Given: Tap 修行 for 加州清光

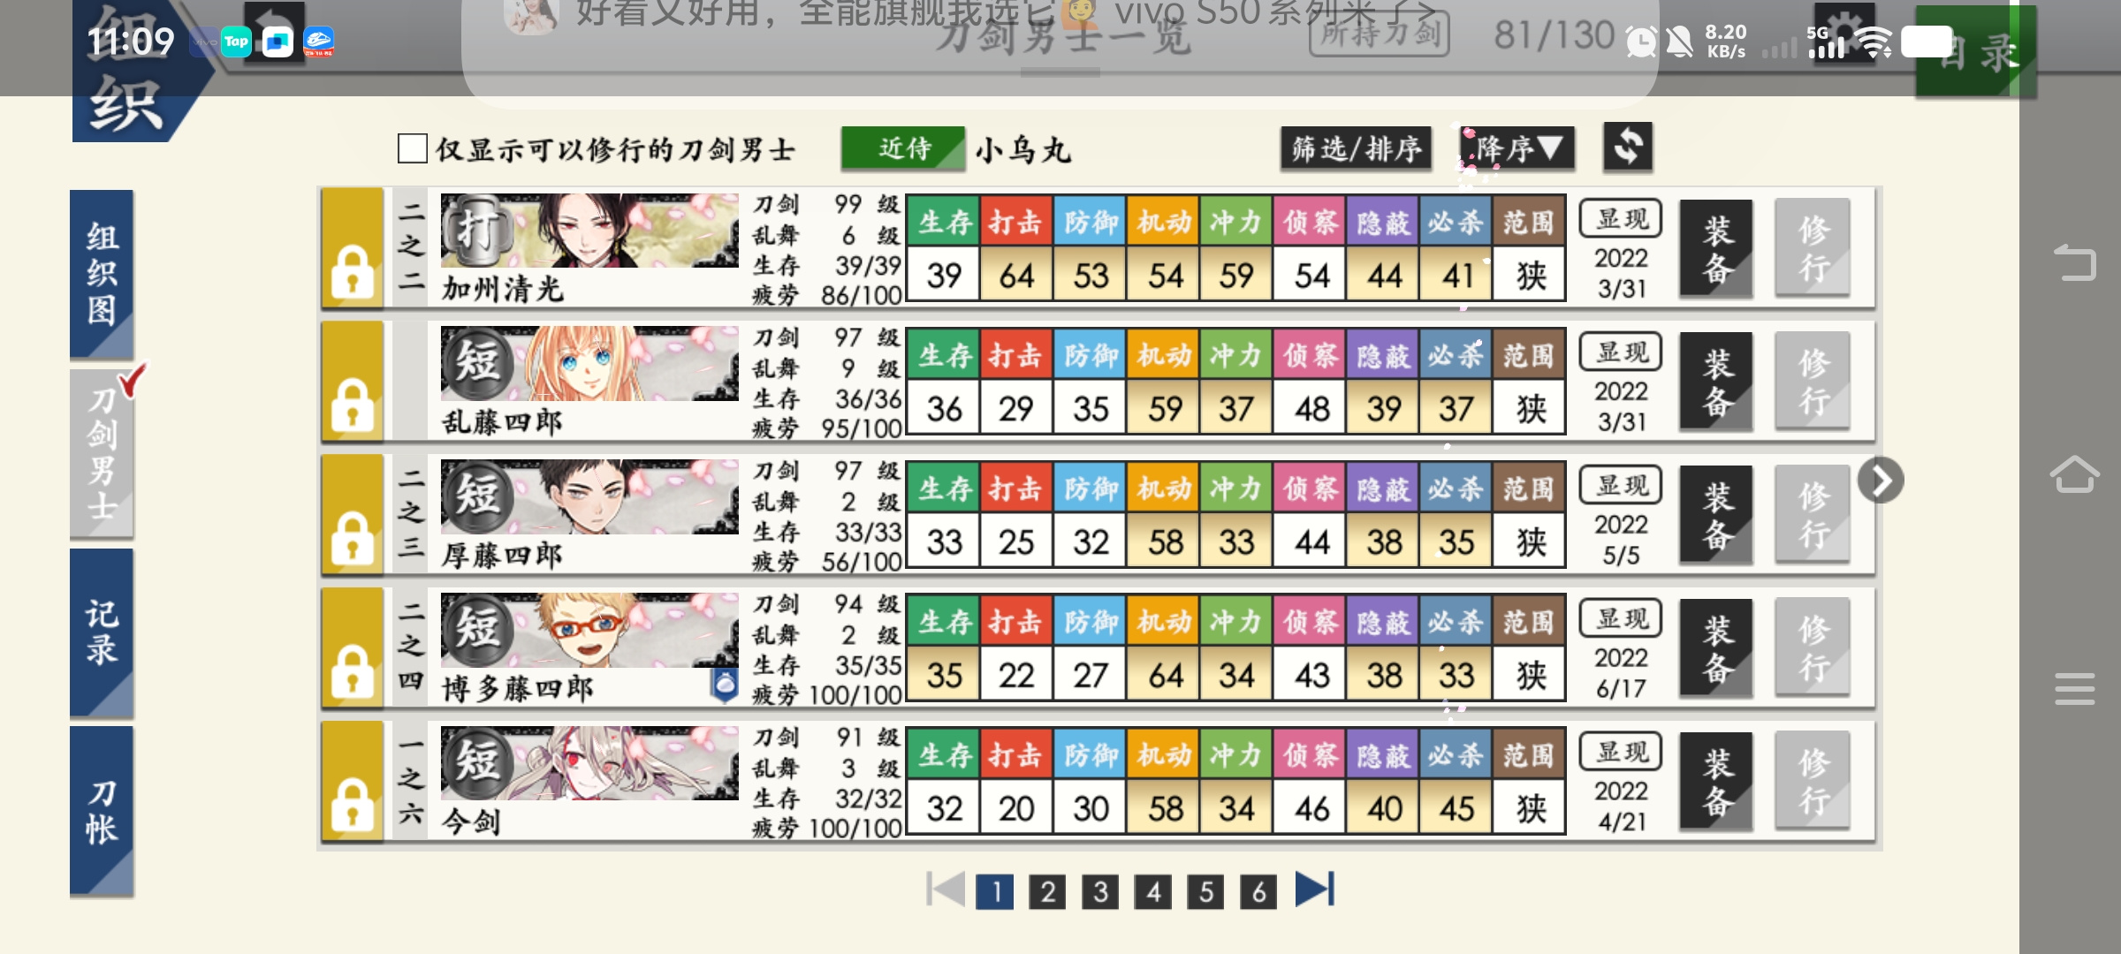Looking at the screenshot, I should pyautogui.click(x=1813, y=248).
